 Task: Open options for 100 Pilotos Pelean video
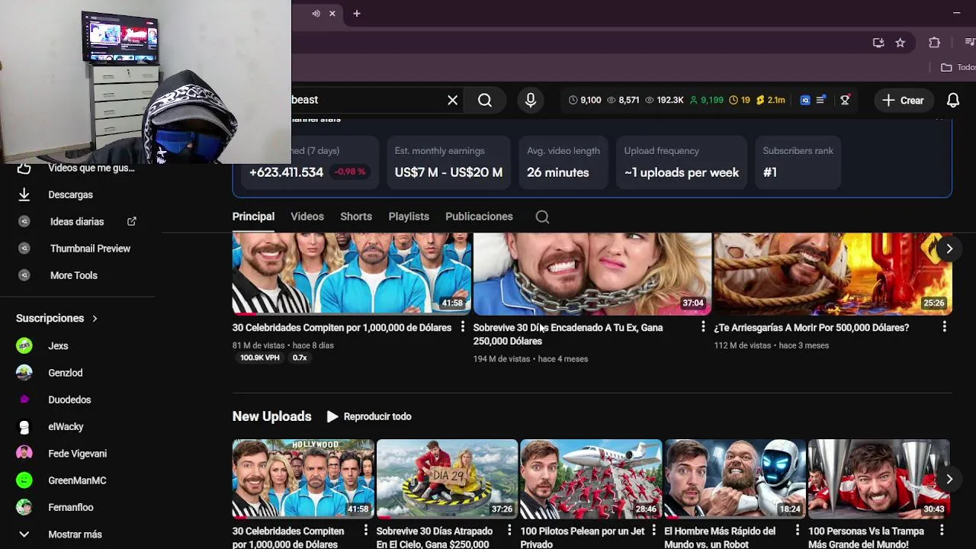[653, 530]
